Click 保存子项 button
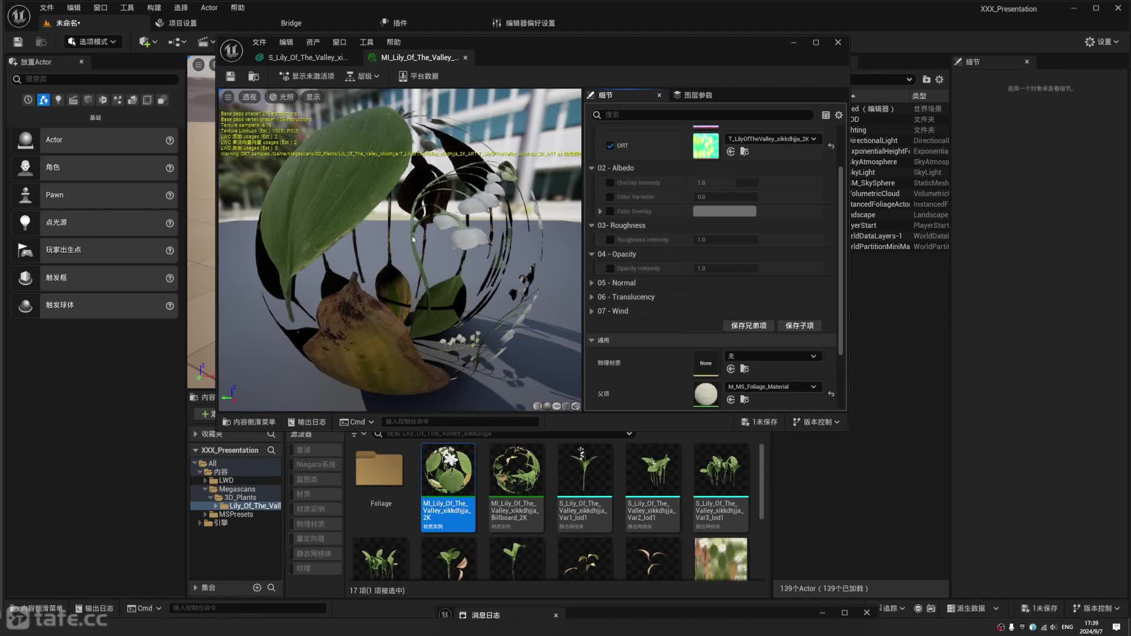1131x636 pixels. click(x=799, y=326)
